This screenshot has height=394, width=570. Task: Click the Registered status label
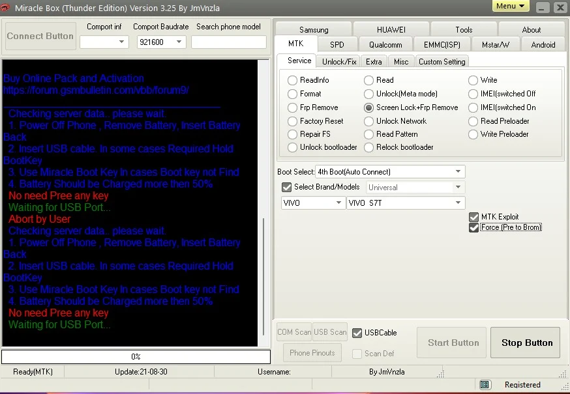pyautogui.click(x=522, y=385)
